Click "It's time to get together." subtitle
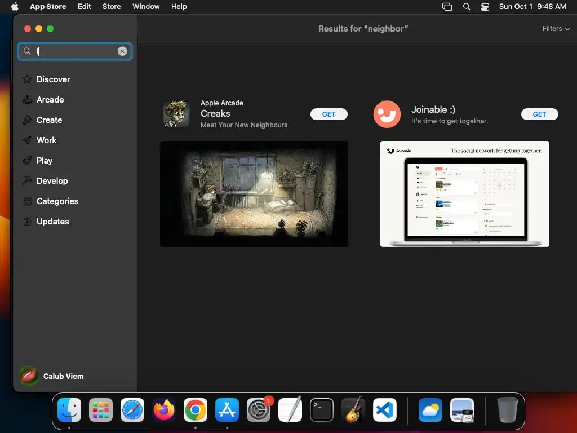 [449, 121]
